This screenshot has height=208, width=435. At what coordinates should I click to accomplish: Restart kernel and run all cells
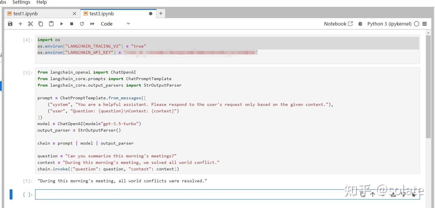pyautogui.click(x=92, y=24)
